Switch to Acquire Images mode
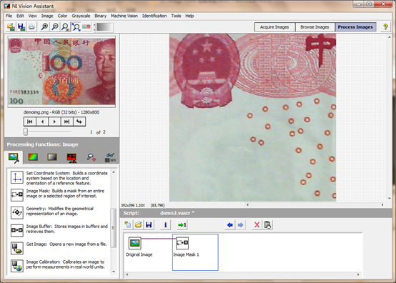 coord(274,26)
